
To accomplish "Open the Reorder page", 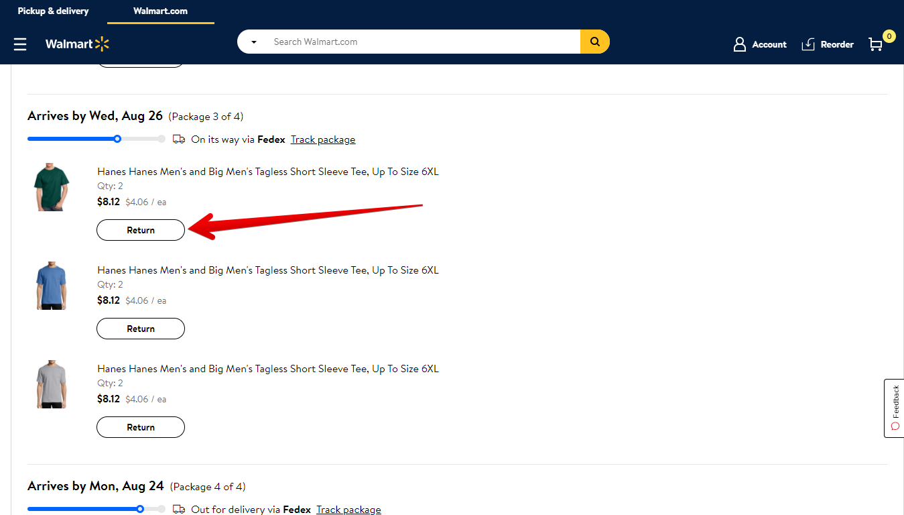I will click(x=828, y=44).
